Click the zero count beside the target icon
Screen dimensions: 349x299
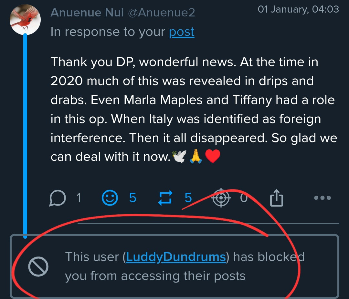(244, 198)
